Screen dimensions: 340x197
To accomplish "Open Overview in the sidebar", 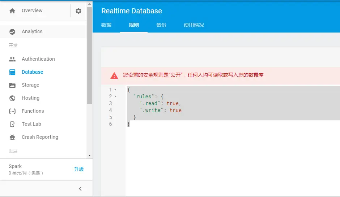I will [x=32, y=10].
